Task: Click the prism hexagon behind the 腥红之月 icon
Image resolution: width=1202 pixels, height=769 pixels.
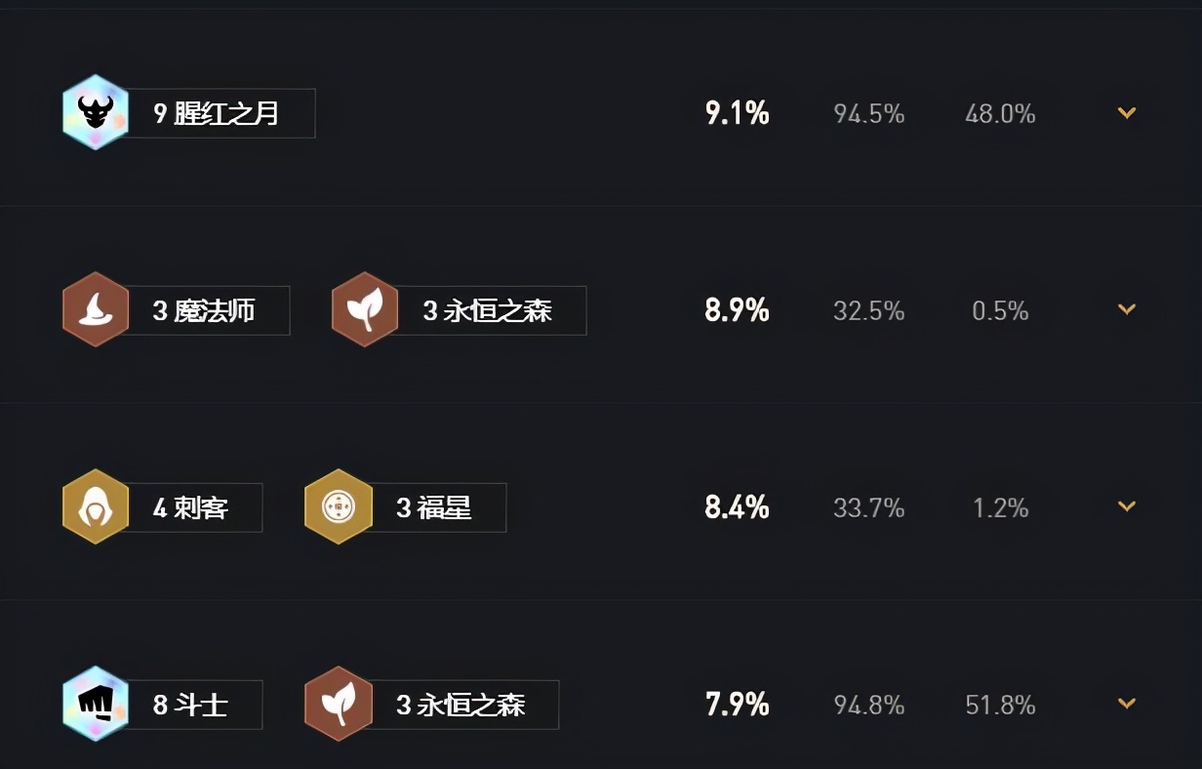Action: pos(96,113)
